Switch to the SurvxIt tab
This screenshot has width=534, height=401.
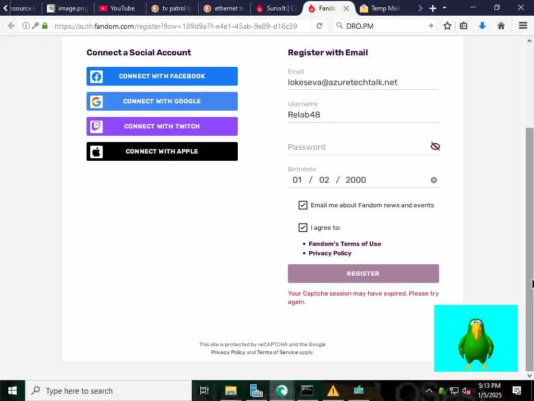point(276,8)
